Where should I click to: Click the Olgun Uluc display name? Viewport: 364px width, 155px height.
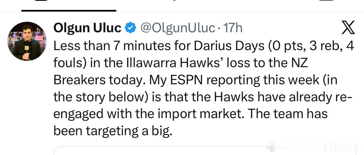click(87, 28)
